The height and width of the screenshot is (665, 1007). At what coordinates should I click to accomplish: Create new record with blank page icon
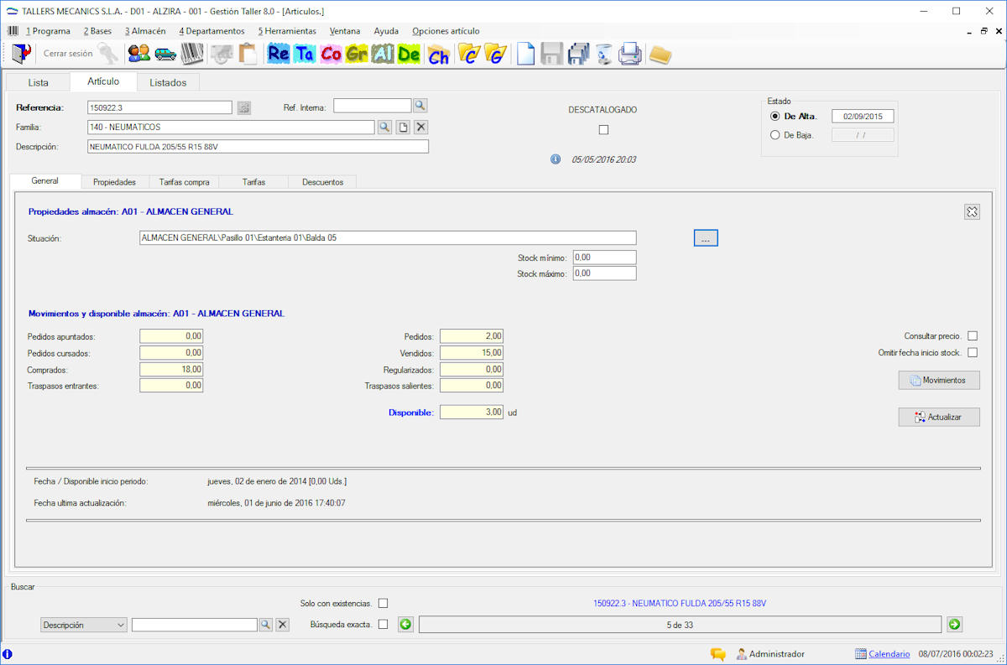coord(525,54)
